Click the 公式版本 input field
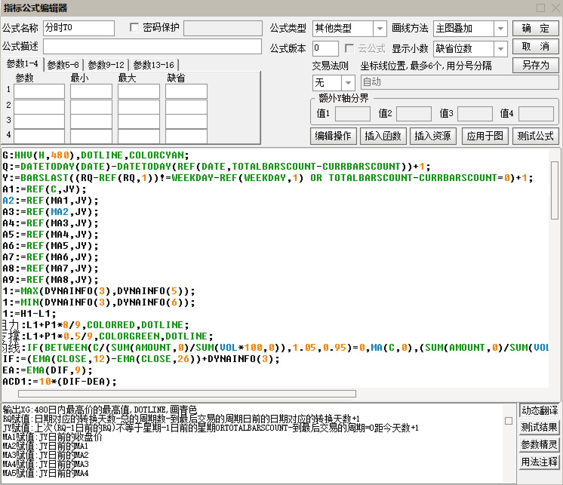The image size is (563, 485). pos(325,49)
